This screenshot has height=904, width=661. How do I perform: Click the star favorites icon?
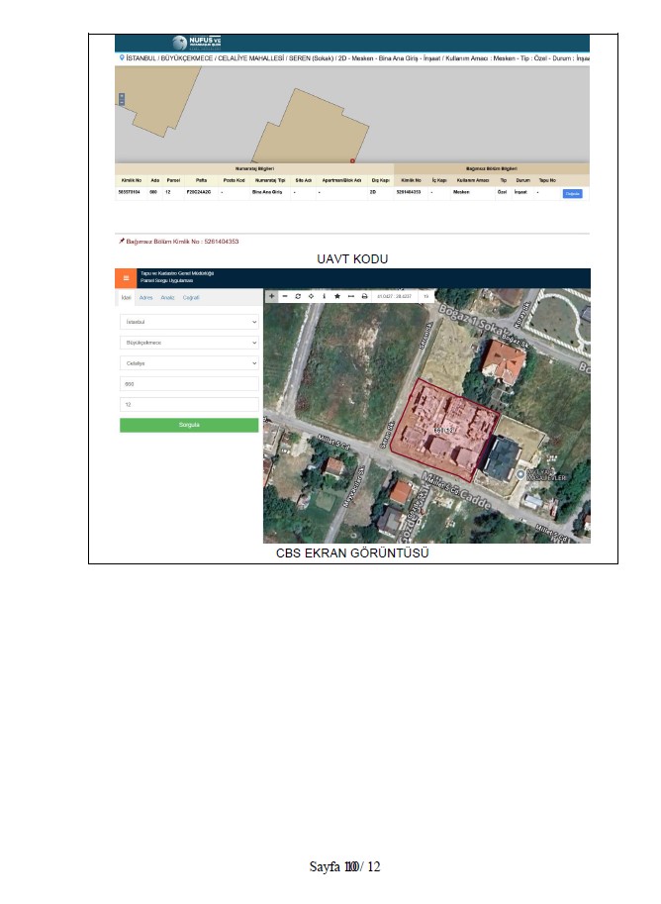click(x=337, y=296)
